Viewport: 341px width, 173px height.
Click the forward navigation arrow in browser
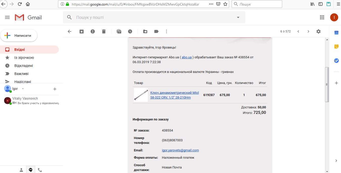(12, 4)
